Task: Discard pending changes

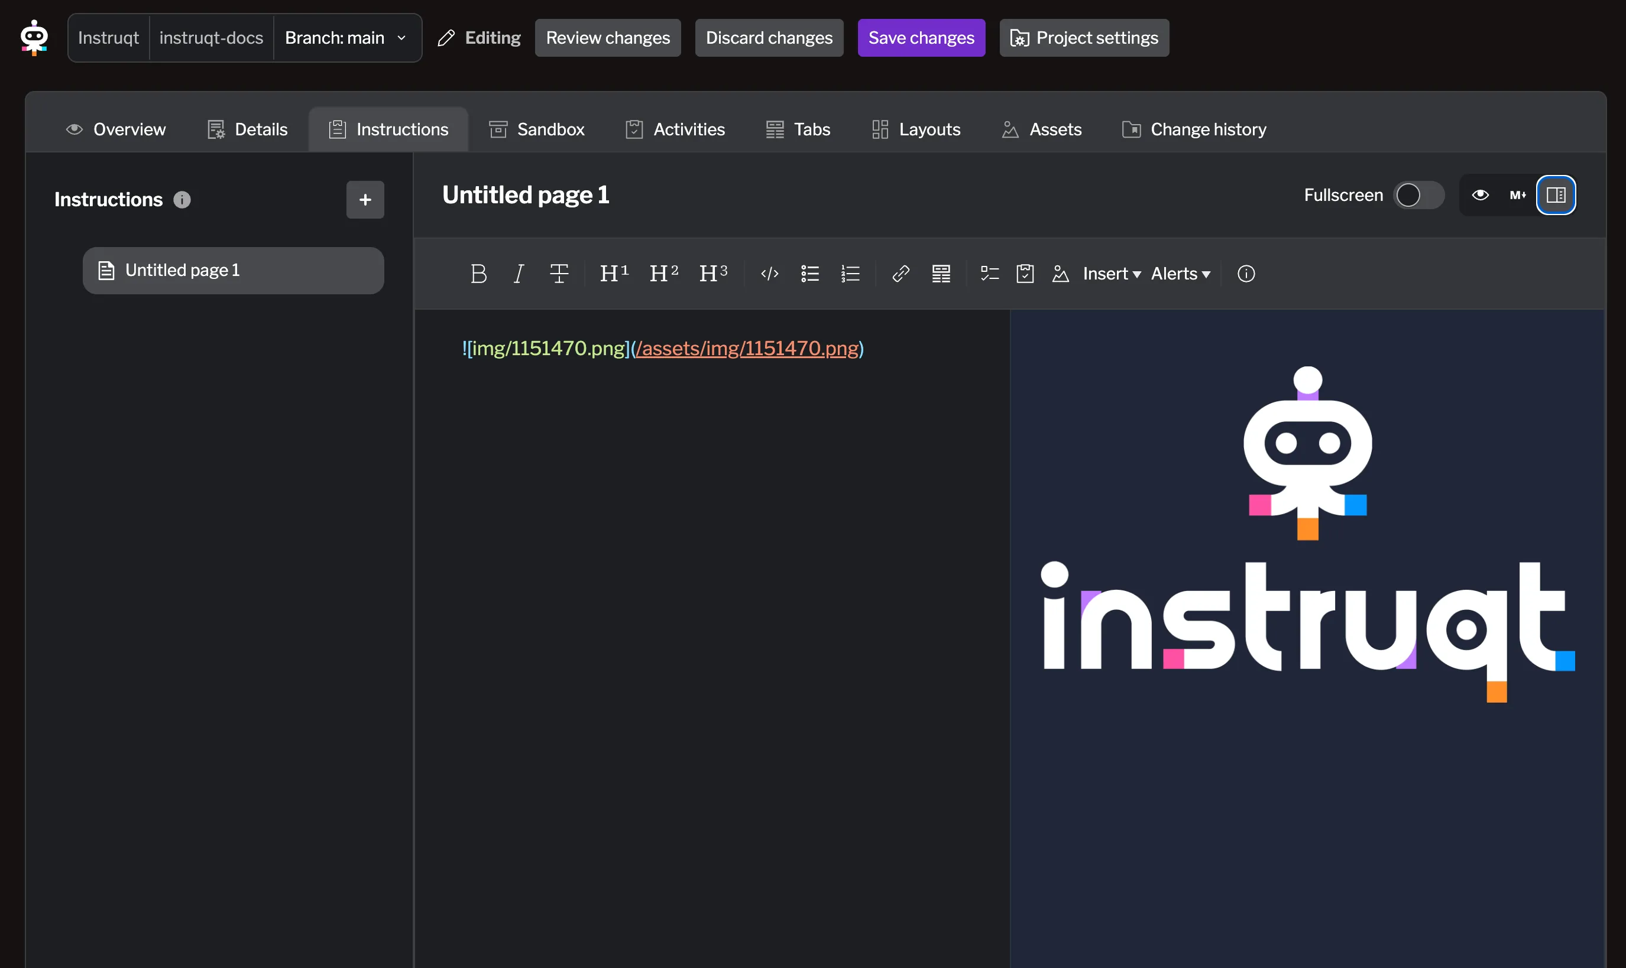Action: (x=769, y=38)
